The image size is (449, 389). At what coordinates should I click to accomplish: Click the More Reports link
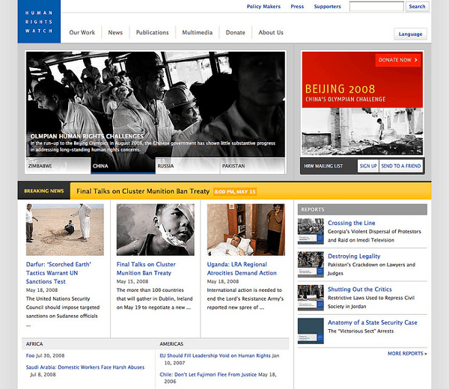click(407, 354)
